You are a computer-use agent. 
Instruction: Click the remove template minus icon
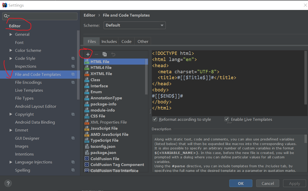pyautogui.click(x=96, y=54)
